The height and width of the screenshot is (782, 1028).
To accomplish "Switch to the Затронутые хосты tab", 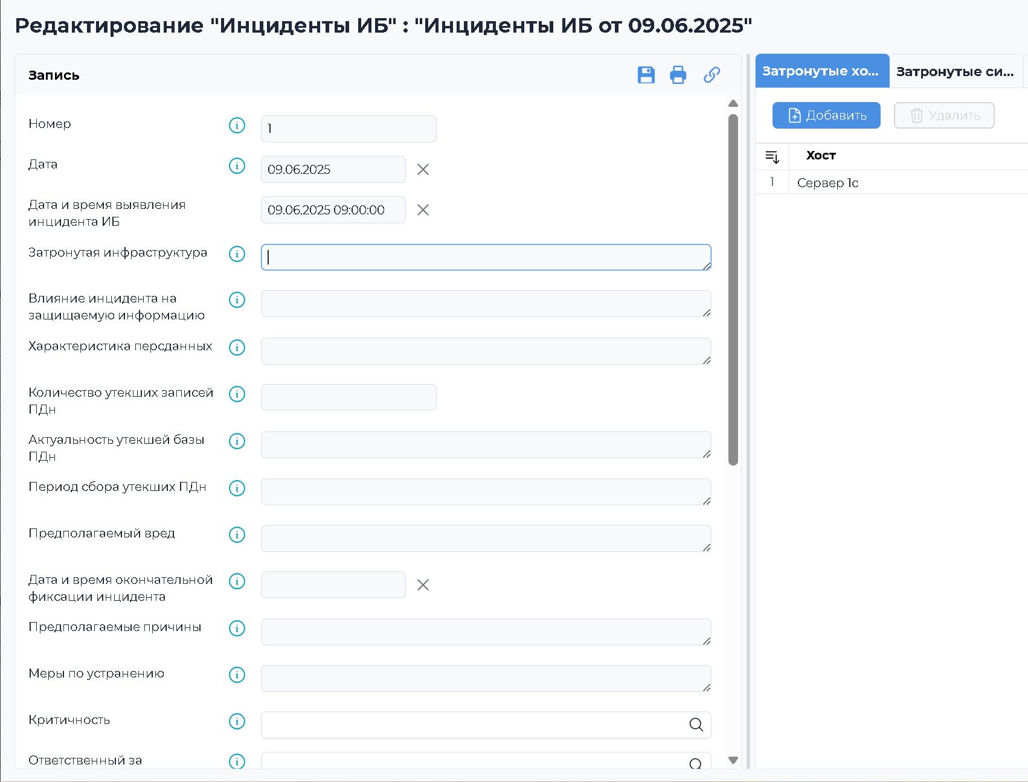I will click(x=822, y=71).
